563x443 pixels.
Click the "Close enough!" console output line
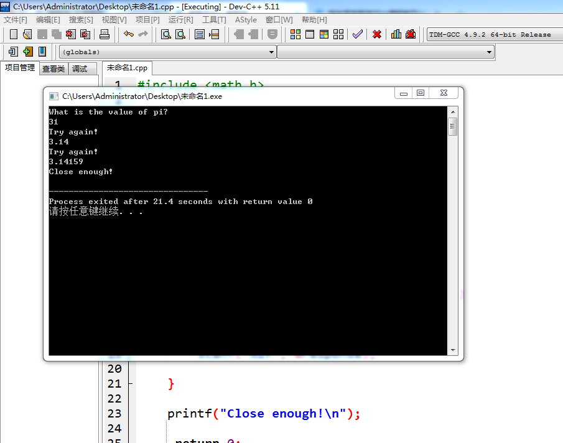click(x=81, y=172)
